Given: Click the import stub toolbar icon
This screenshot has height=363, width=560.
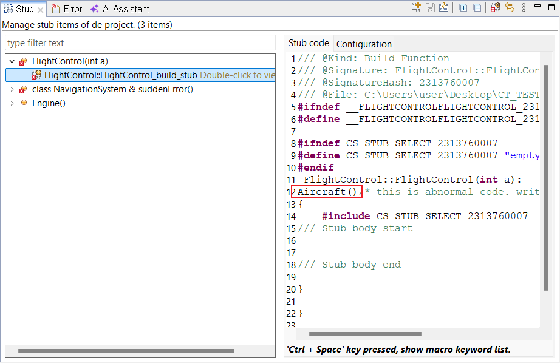Looking at the screenshot, I should 443,7.
